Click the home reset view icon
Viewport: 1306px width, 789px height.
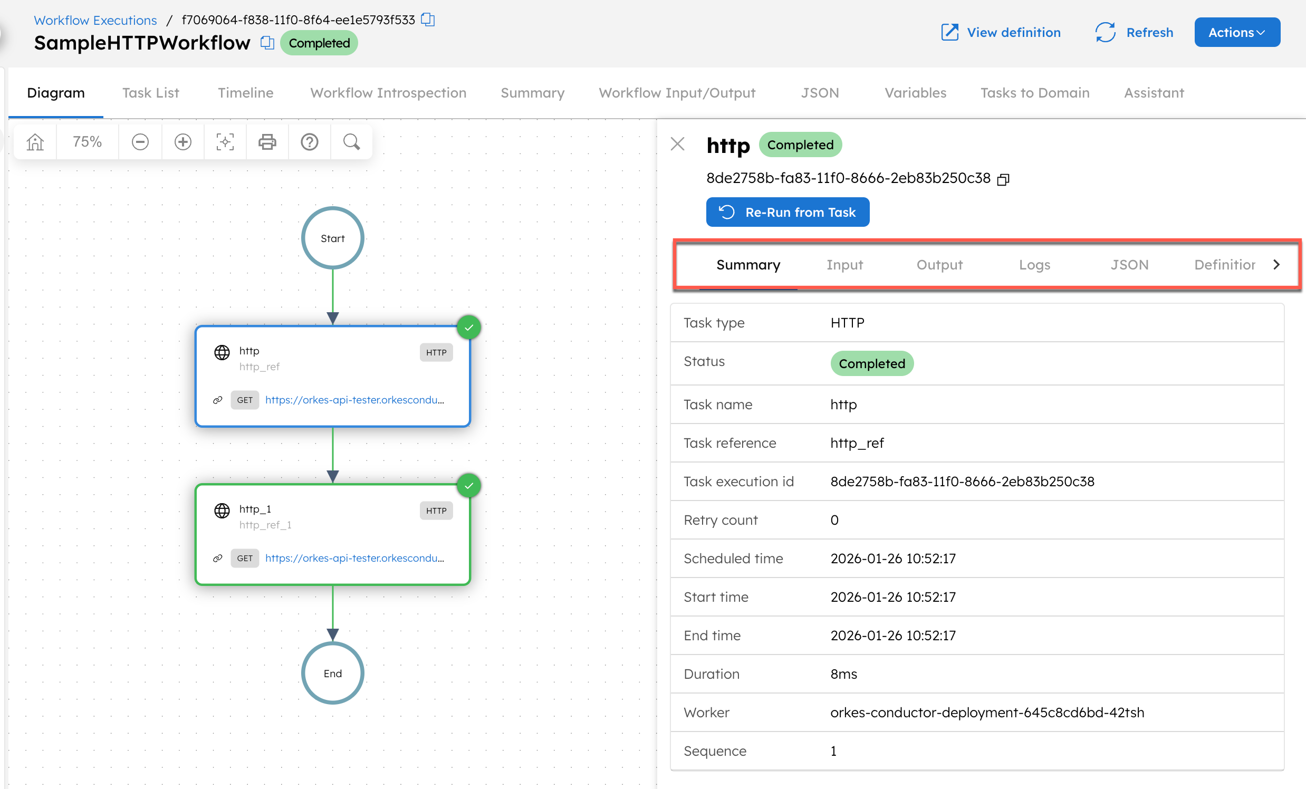tap(34, 141)
